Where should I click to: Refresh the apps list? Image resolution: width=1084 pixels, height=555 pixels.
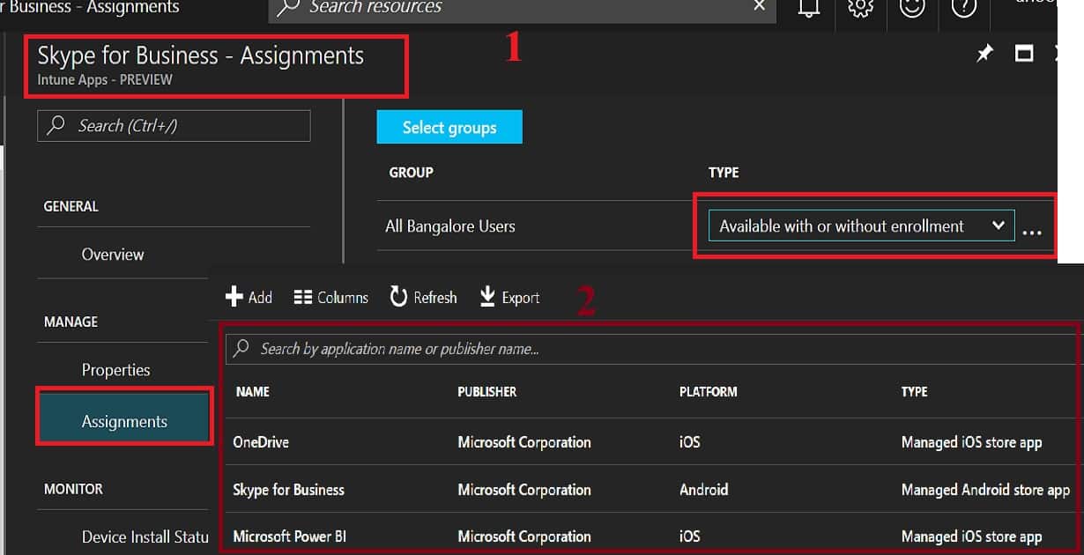click(423, 298)
